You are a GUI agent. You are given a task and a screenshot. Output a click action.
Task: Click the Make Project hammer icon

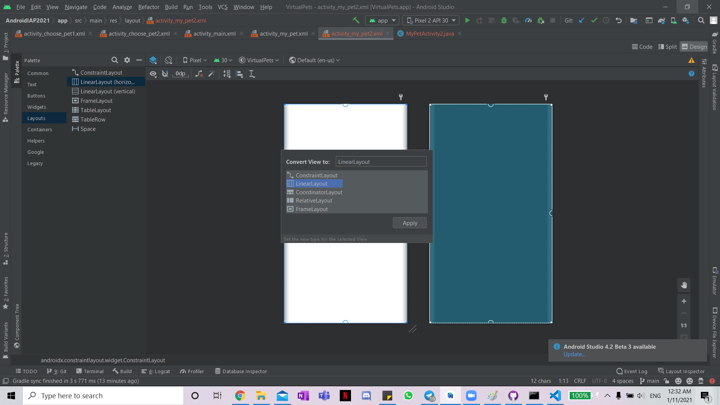tap(356, 20)
